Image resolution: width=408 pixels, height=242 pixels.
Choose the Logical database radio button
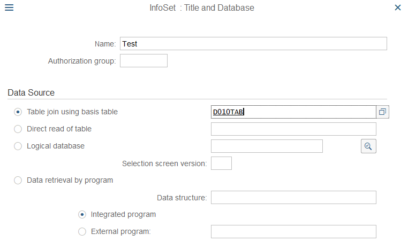18,146
